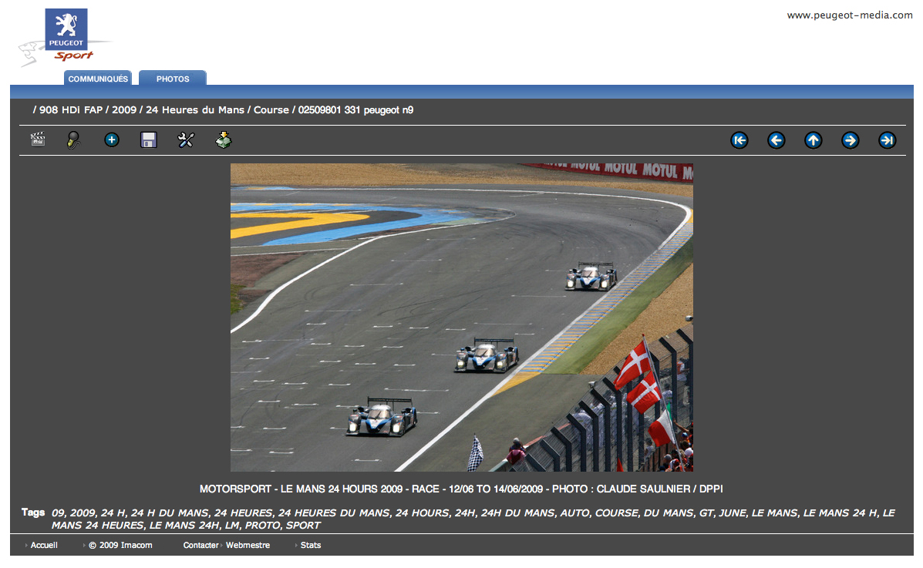The height and width of the screenshot is (568, 923).
Task: Select the 24 H DU MANS tag
Action: (170, 513)
